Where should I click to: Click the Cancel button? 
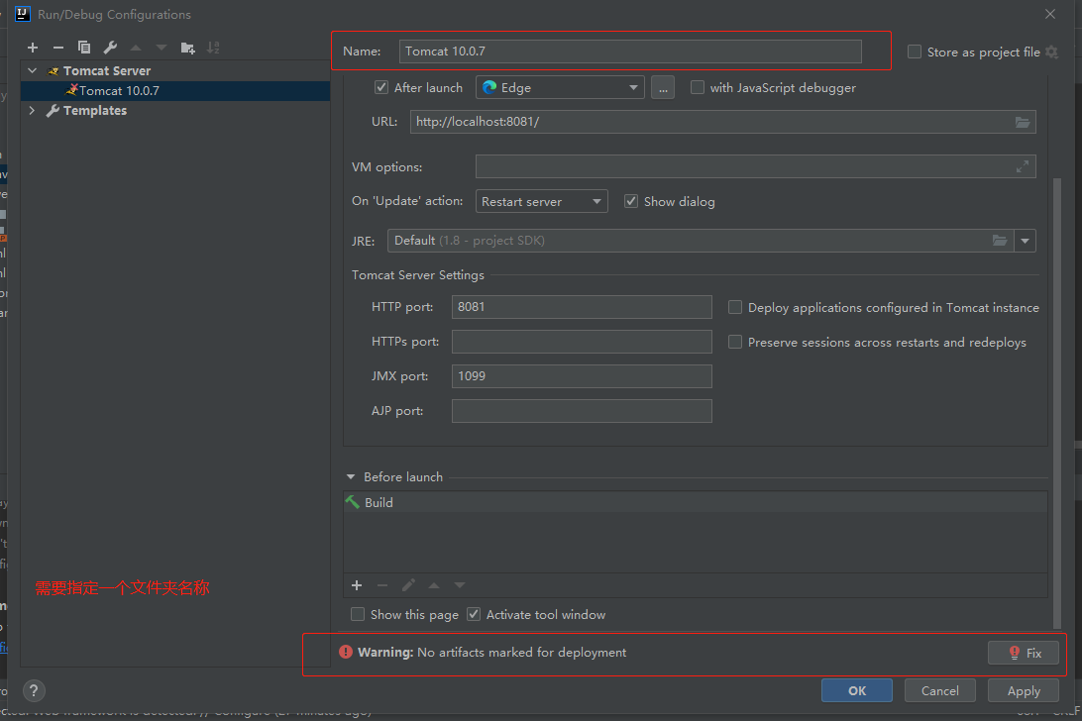(940, 690)
